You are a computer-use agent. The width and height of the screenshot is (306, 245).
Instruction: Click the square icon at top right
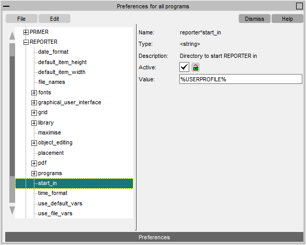pyautogui.click(x=299, y=6)
